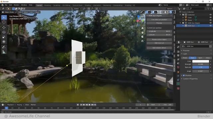Choose the Rotate tool

coord(4,32)
